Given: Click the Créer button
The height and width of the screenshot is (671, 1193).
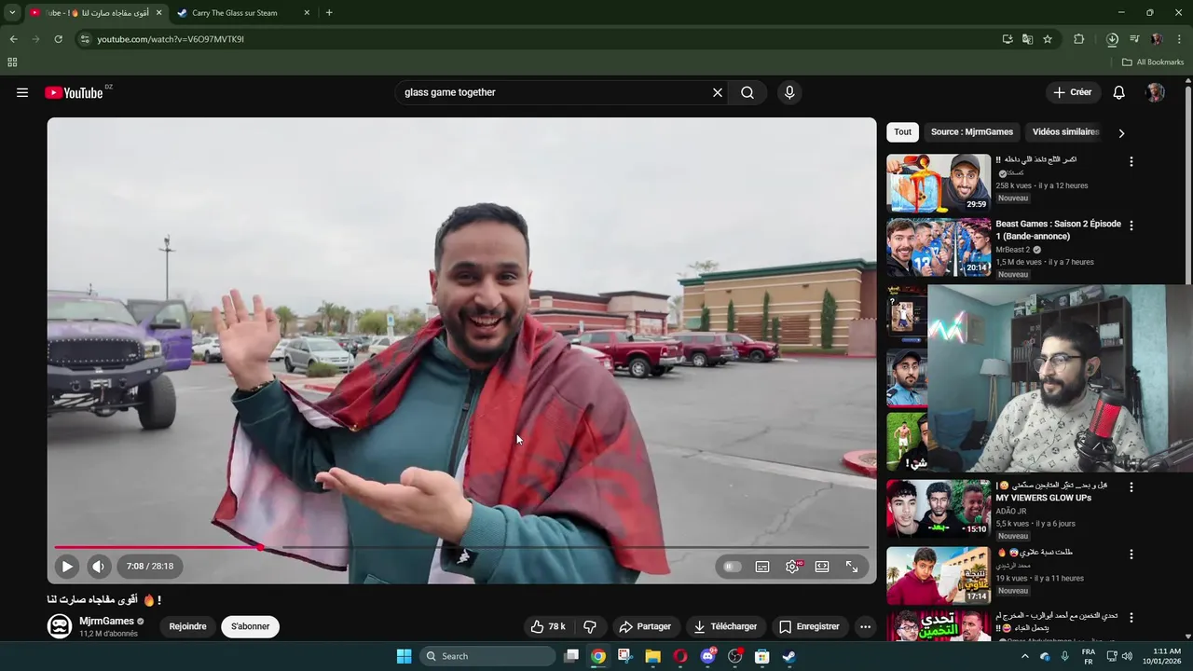Looking at the screenshot, I should (1072, 92).
